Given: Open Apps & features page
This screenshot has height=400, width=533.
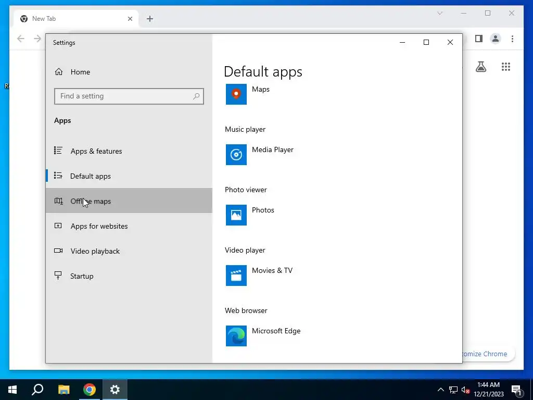Looking at the screenshot, I should [x=129, y=151].
